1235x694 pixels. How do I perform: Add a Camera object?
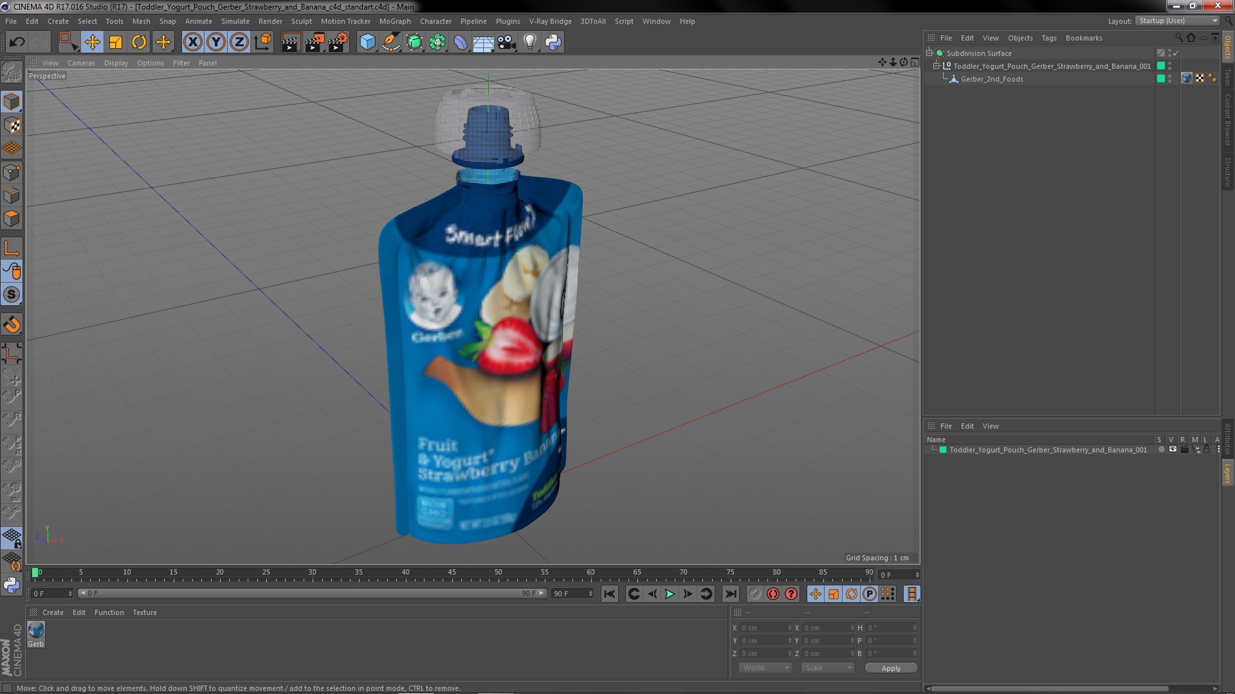click(507, 42)
